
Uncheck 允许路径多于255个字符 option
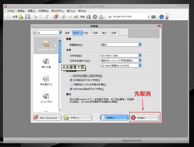coord(71,80)
